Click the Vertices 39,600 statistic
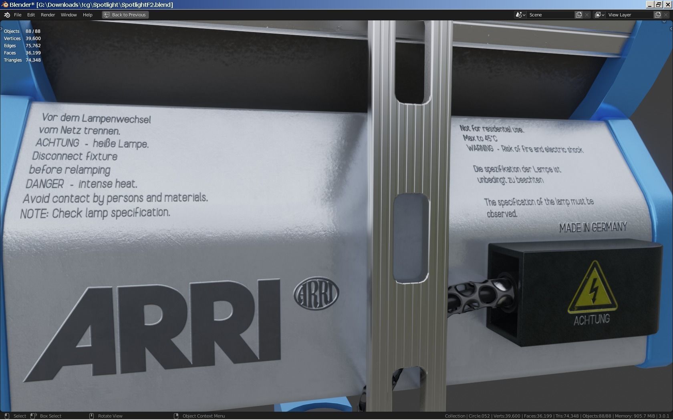The width and height of the screenshot is (673, 420). tap(22, 38)
